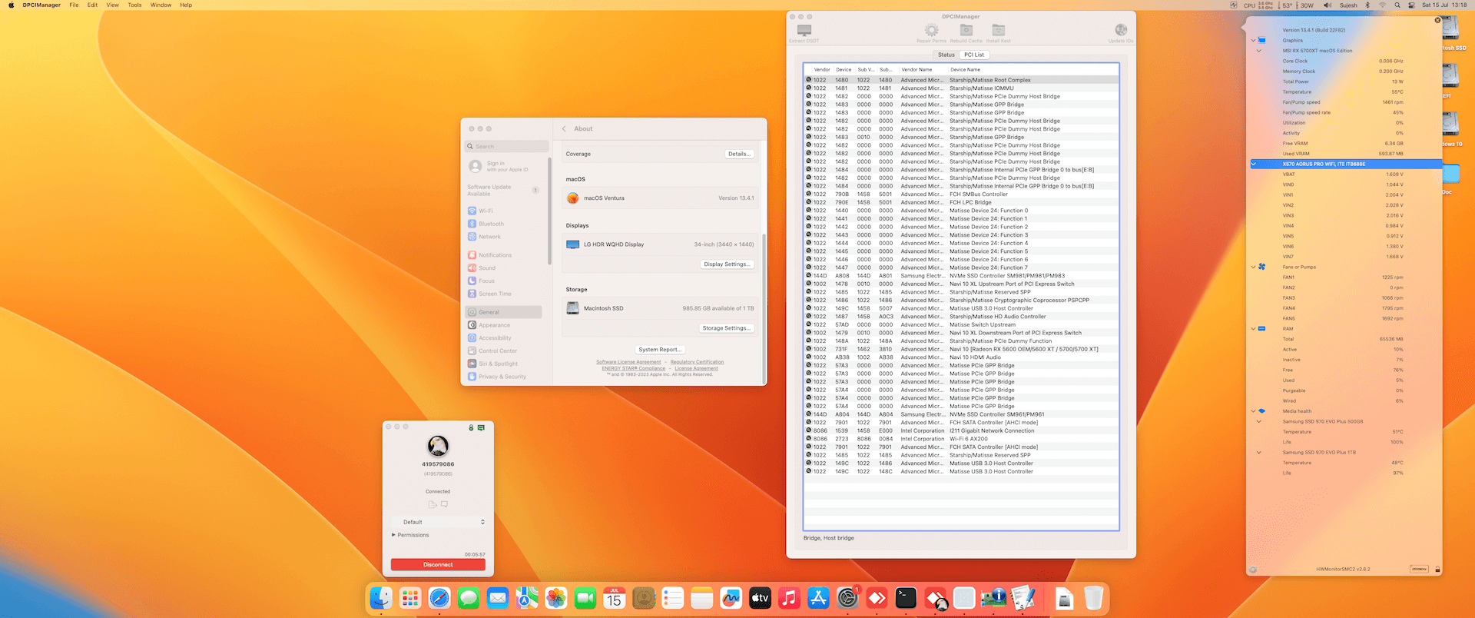Open Display Settings... in About pane
1475x618 pixels.
[727, 264]
